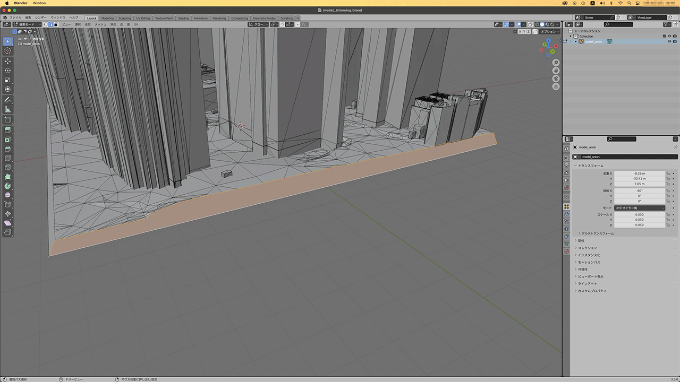Image resolution: width=680 pixels, height=382 pixels.
Task: Pick the Annotate tool
Action: point(8,100)
